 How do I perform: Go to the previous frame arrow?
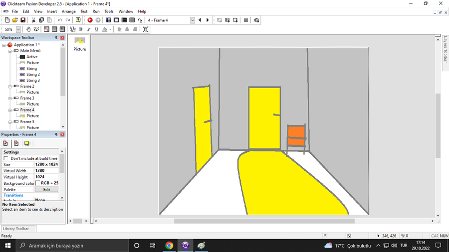click(200, 20)
